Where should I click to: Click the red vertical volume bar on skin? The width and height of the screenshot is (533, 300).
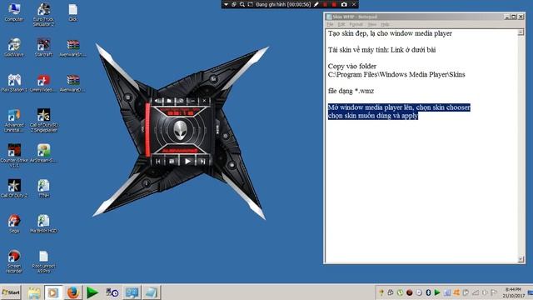(x=147, y=130)
